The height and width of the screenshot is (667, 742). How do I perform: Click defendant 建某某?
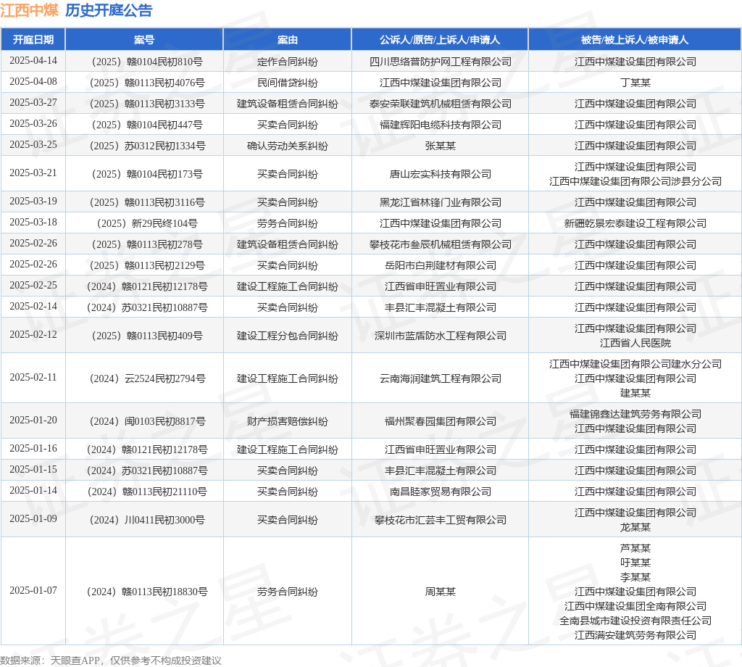point(635,394)
